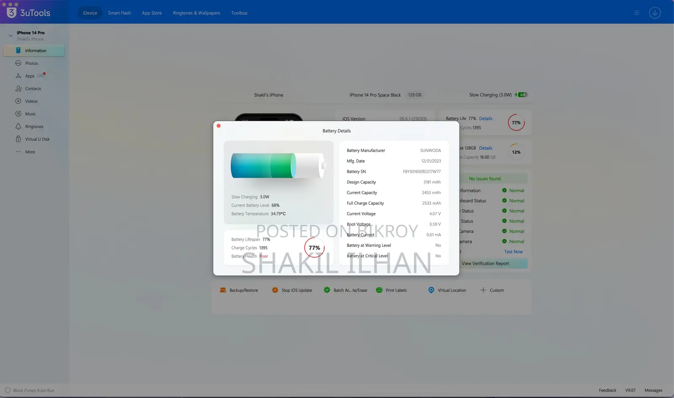Click the SUNWODA manufacturer value
674x398 pixels.
[x=431, y=151]
